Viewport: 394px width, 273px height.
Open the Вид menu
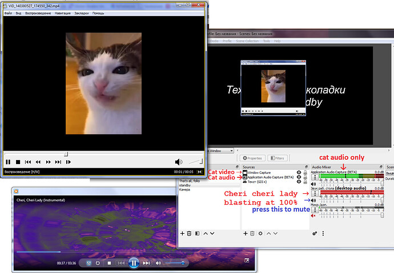coord(19,13)
